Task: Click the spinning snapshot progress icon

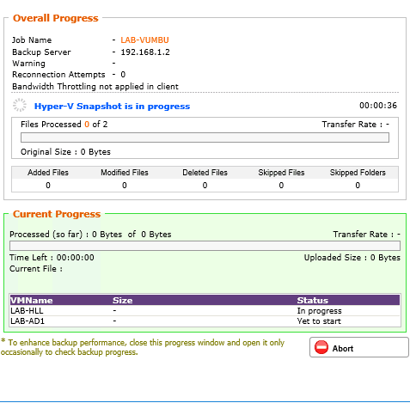Action: pyautogui.click(x=20, y=106)
